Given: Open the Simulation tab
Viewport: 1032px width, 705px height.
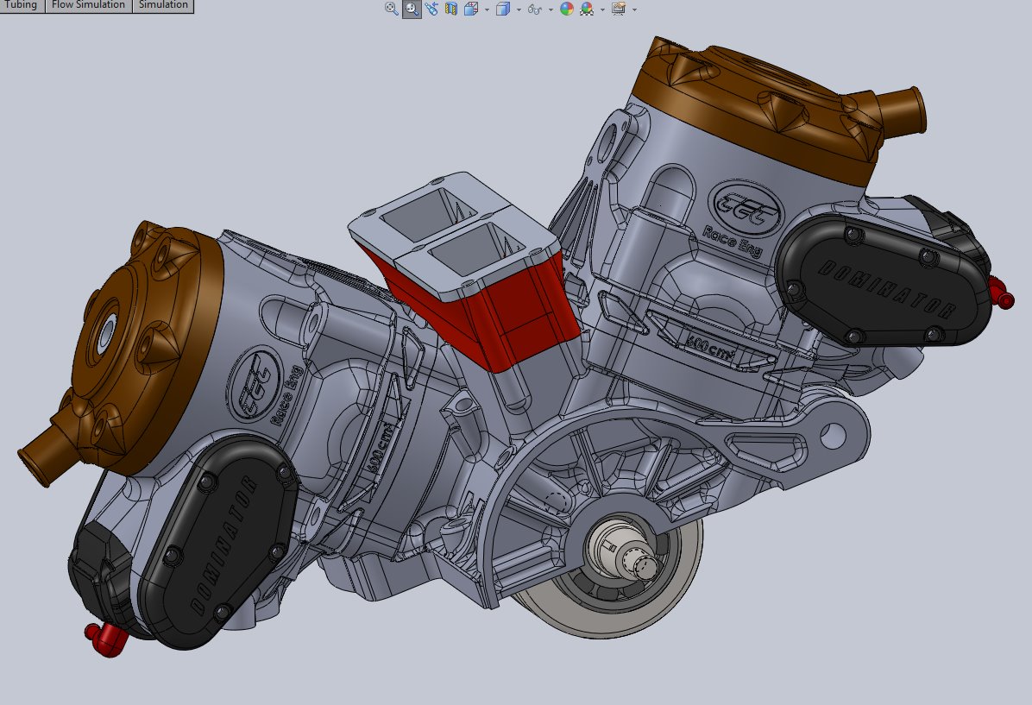Looking at the screenshot, I should point(163,6).
